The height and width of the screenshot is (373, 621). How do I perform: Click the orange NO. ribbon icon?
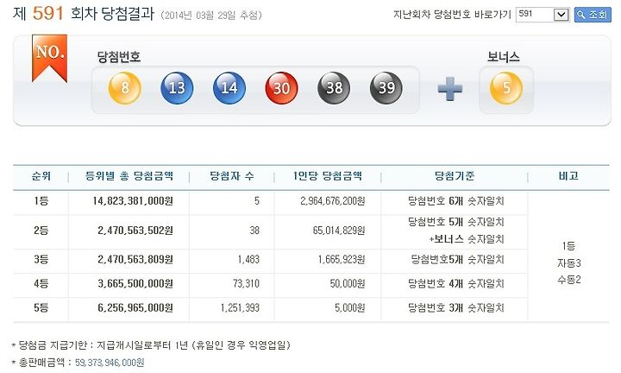[49, 58]
